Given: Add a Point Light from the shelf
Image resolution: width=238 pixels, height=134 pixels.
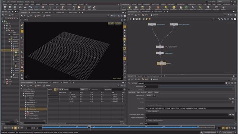Looking at the screenshot, I should [x=129, y=8].
